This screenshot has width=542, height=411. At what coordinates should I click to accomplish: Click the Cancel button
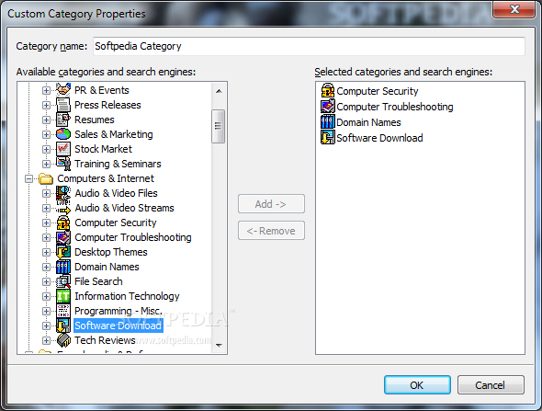pos(491,385)
